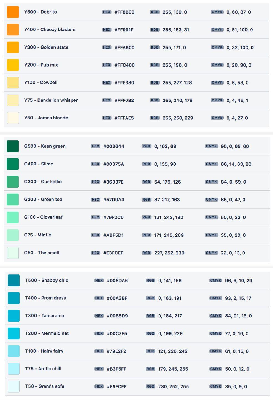The width and height of the screenshot is (273, 400).
Task: Click the G50 - The smell label
Action: 42,253
